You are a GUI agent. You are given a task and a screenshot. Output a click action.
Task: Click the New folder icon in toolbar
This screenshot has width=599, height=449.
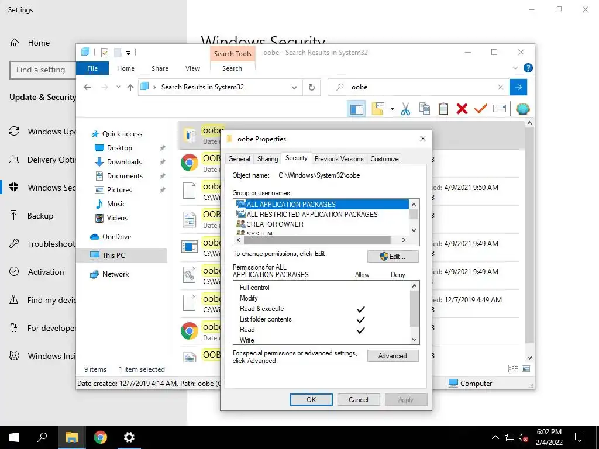pos(378,109)
